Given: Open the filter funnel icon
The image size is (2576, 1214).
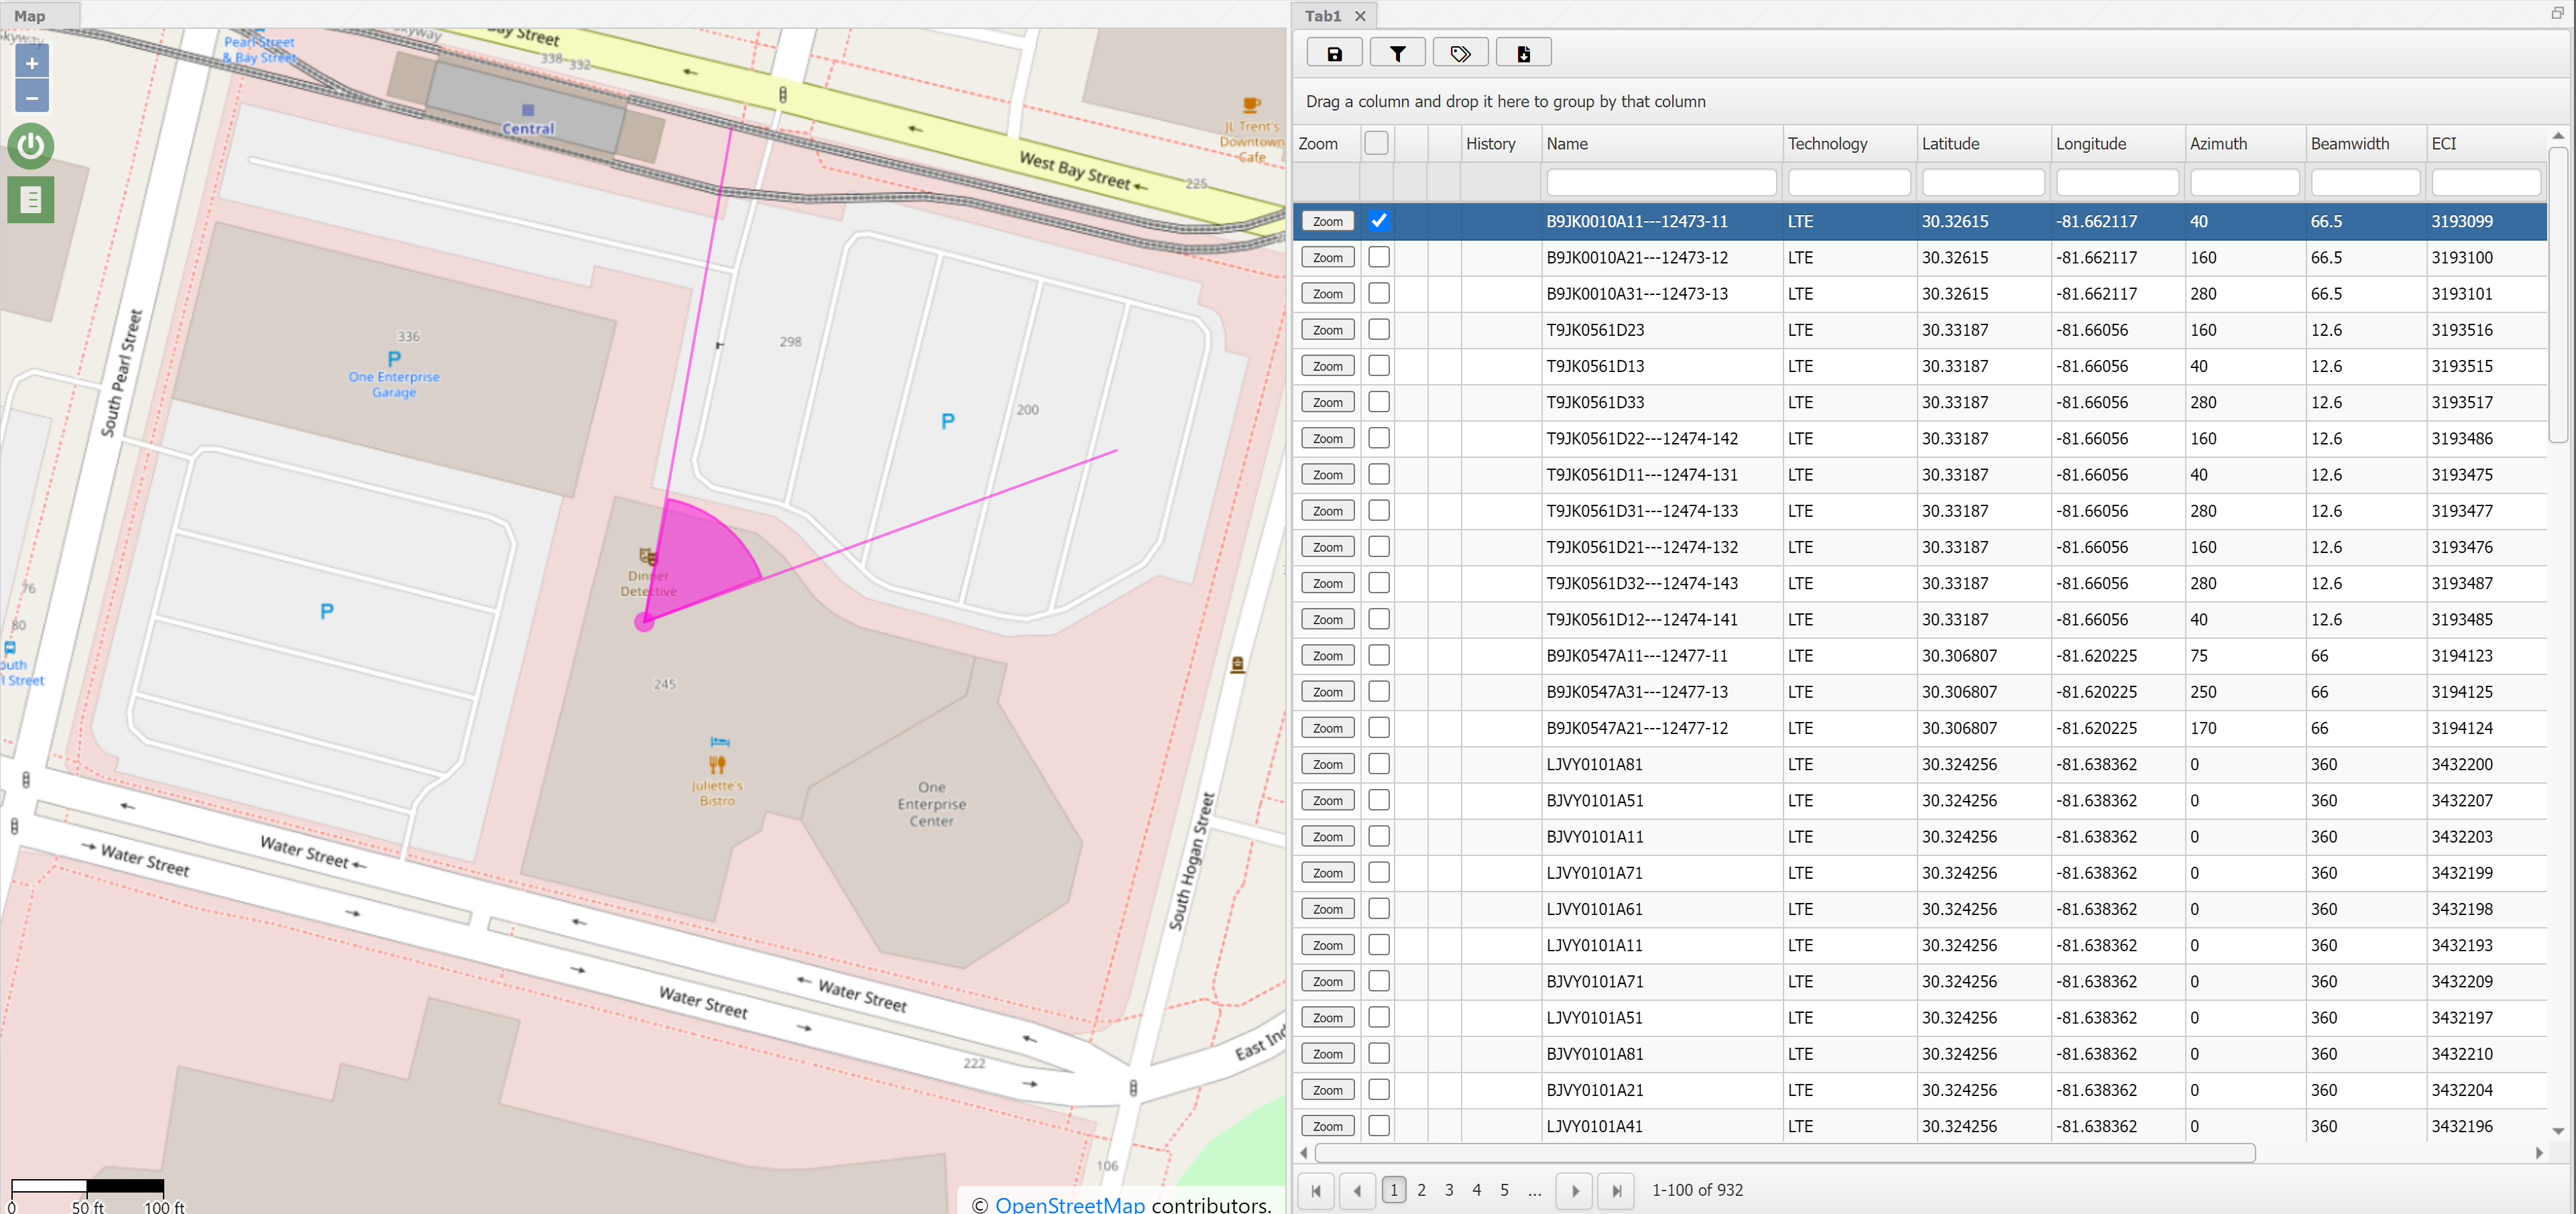Looking at the screenshot, I should [x=1397, y=54].
